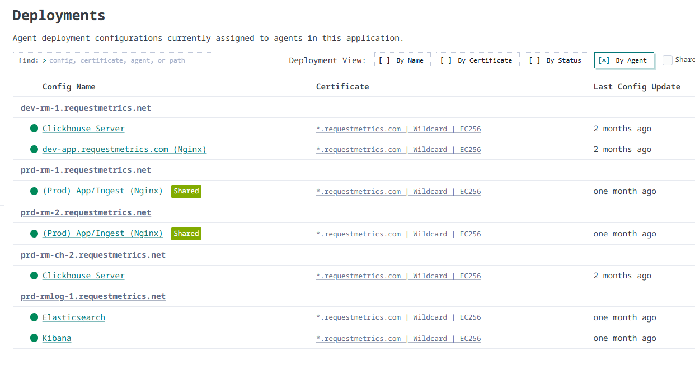Click Shared badge under prd-rm-1.requestmetrics.net
The image size is (695, 365).
[x=186, y=191]
